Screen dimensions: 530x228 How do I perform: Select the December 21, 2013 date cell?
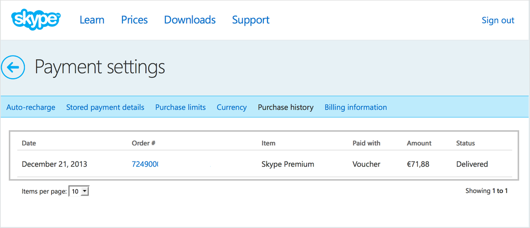point(54,164)
